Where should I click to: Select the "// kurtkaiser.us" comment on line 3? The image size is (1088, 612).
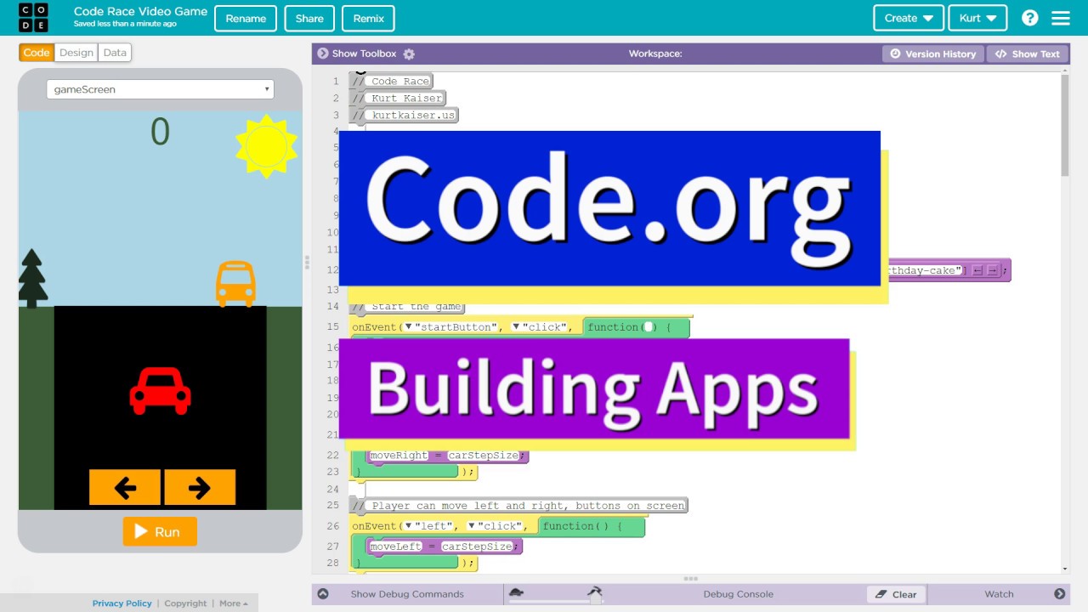pyautogui.click(x=405, y=115)
